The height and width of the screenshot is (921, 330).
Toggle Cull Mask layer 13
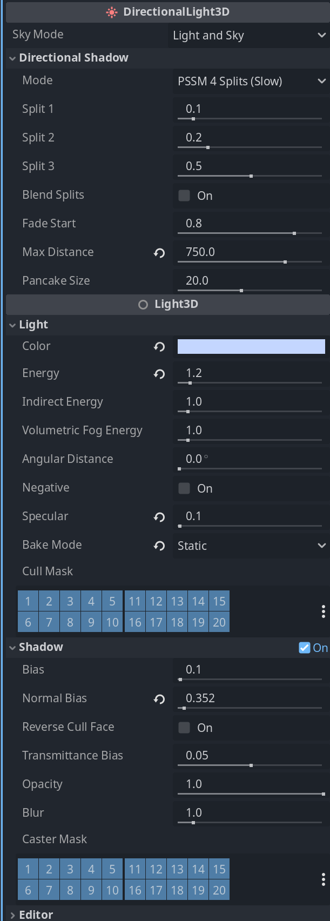177,601
